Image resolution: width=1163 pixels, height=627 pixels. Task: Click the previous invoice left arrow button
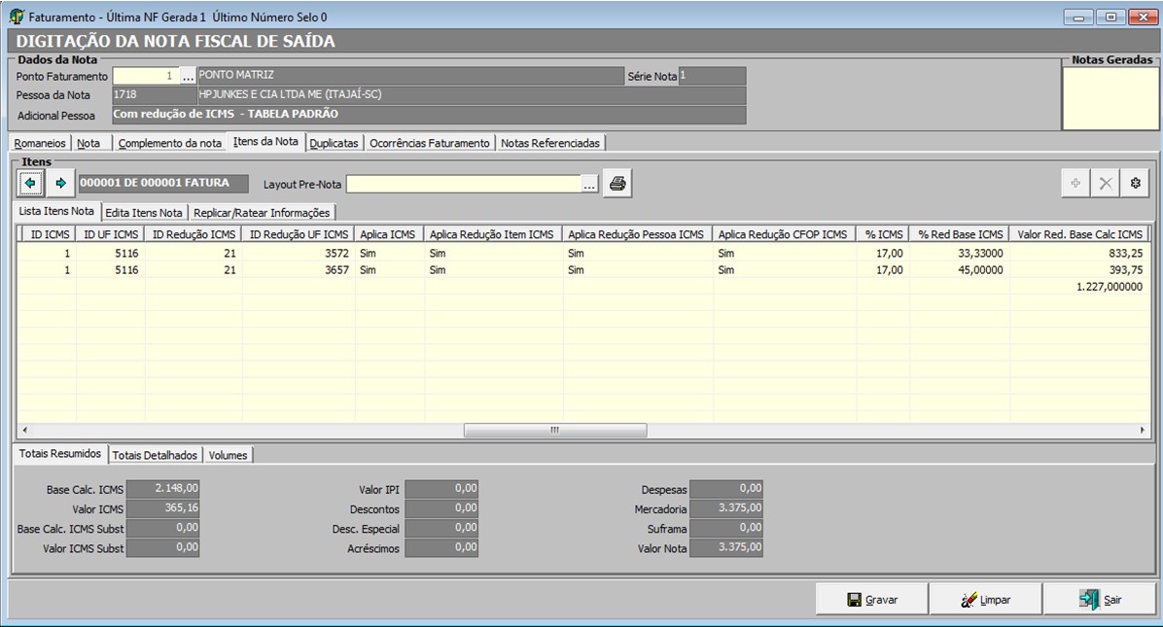(x=31, y=183)
